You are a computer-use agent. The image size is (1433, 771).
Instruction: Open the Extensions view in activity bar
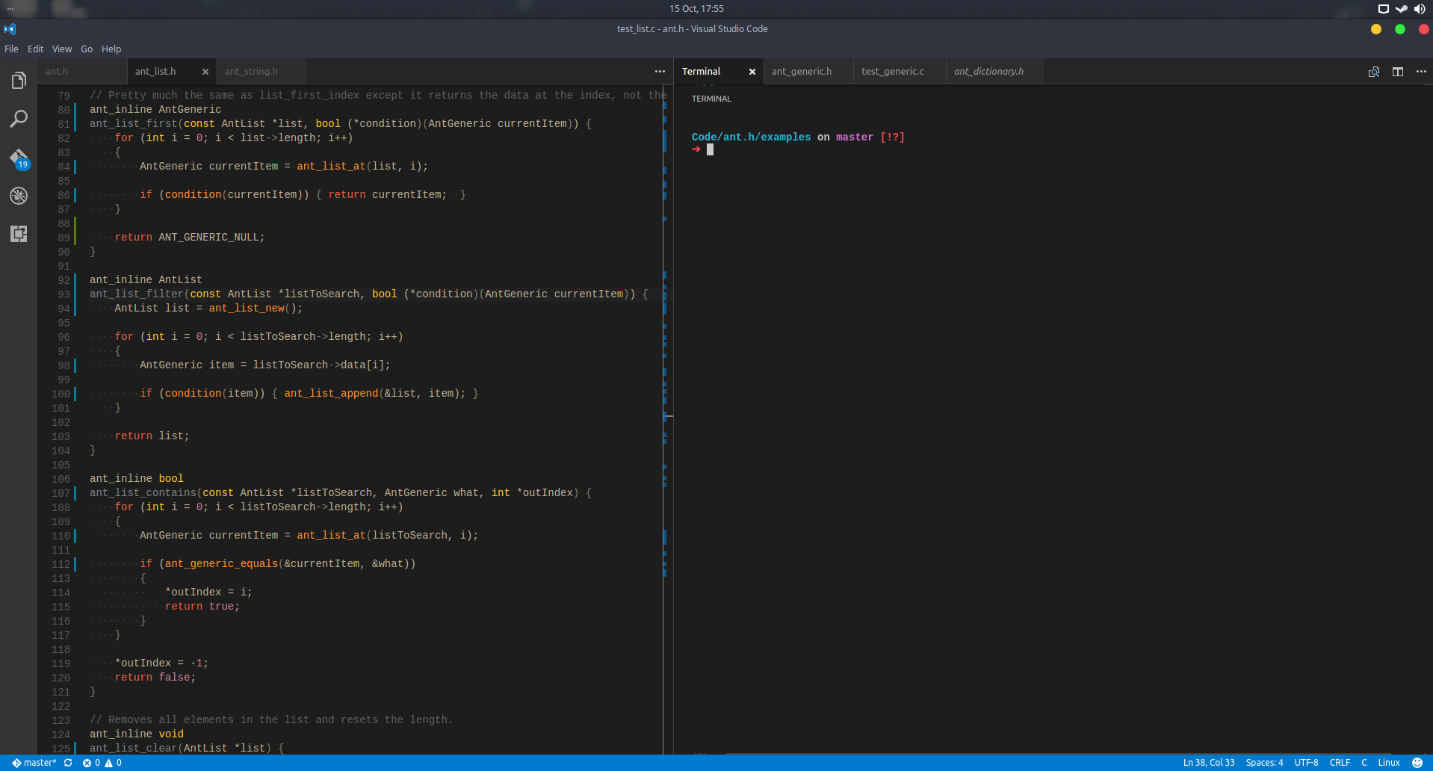(19, 234)
